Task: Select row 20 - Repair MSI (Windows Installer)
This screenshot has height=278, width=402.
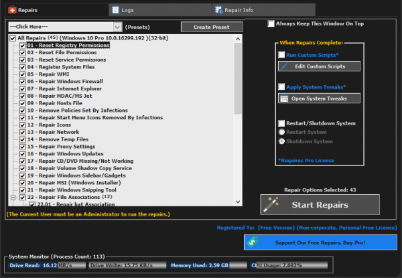Action: (74, 183)
